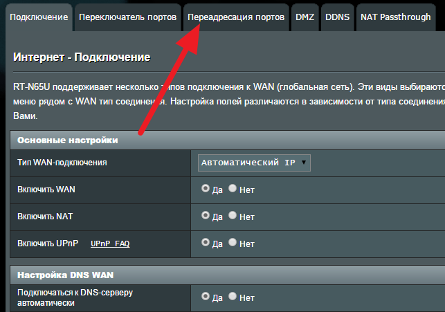Open the Переадресация портов tab
This screenshot has width=445, height=312.
coord(235,17)
